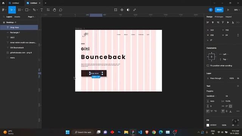This screenshot has width=242, height=136.
Task: Click the home icon in tab bar
Action: point(3,3)
